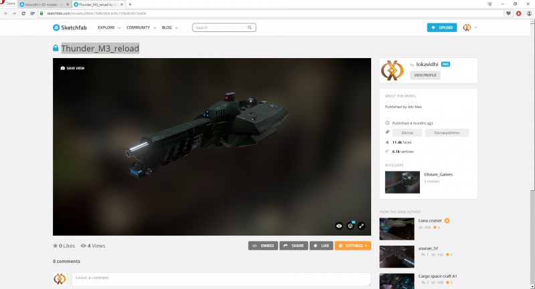Screen dimensions: 535x289
Task: Click the 0 Likes star counter
Action: click(x=64, y=246)
